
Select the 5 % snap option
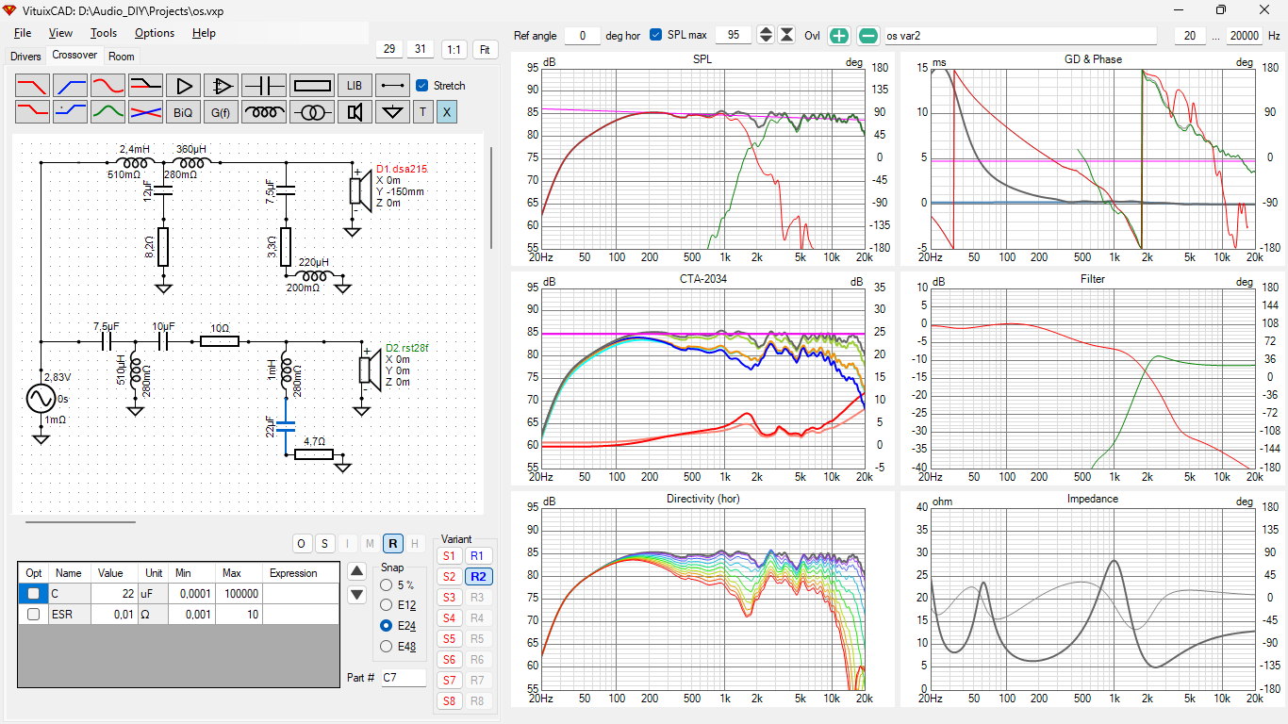click(386, 585)
